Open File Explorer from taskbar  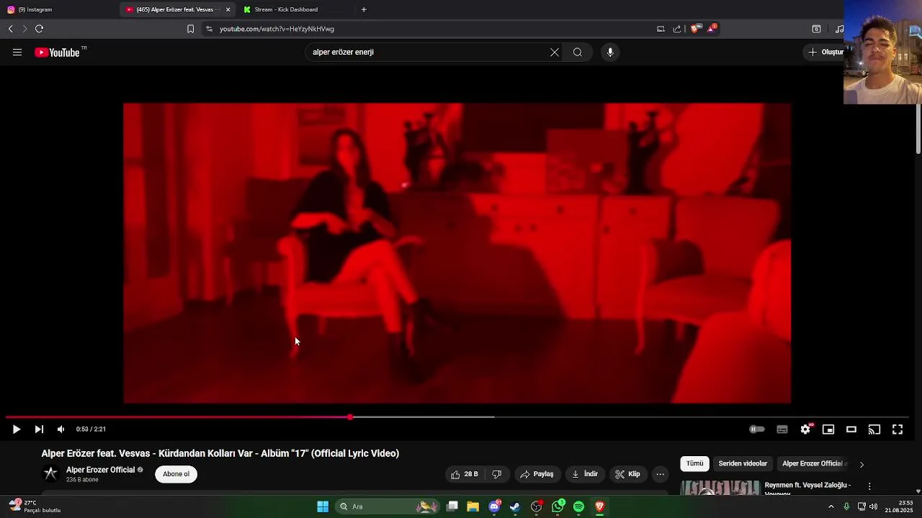tap(473, 506)
